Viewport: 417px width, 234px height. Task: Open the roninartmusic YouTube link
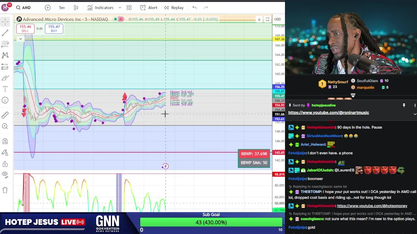[x=328, y=112]
